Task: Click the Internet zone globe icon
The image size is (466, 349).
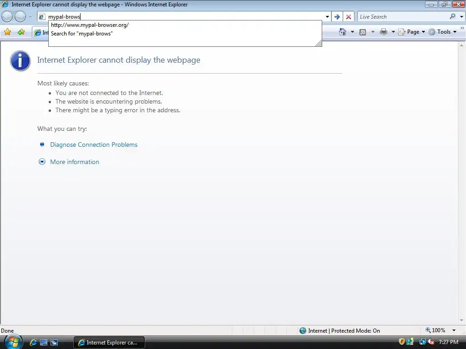Action: 303,331
